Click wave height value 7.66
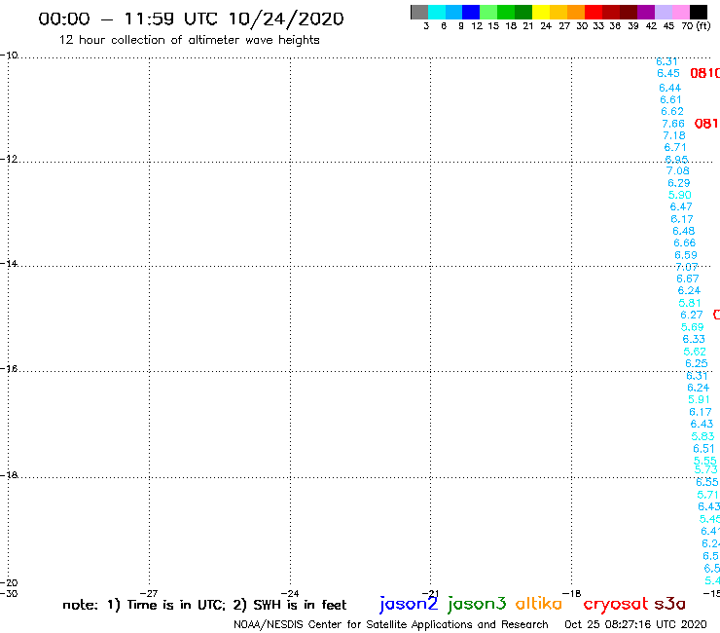Screen dimensions: 720x633 click(x=673, y=124)
